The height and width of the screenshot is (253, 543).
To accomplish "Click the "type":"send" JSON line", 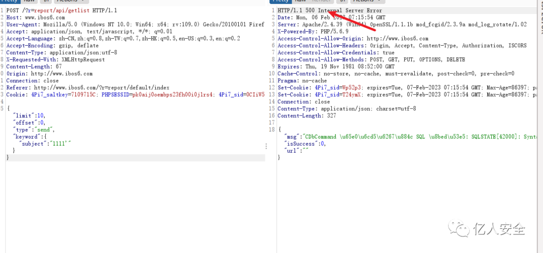I will (34, 130).
